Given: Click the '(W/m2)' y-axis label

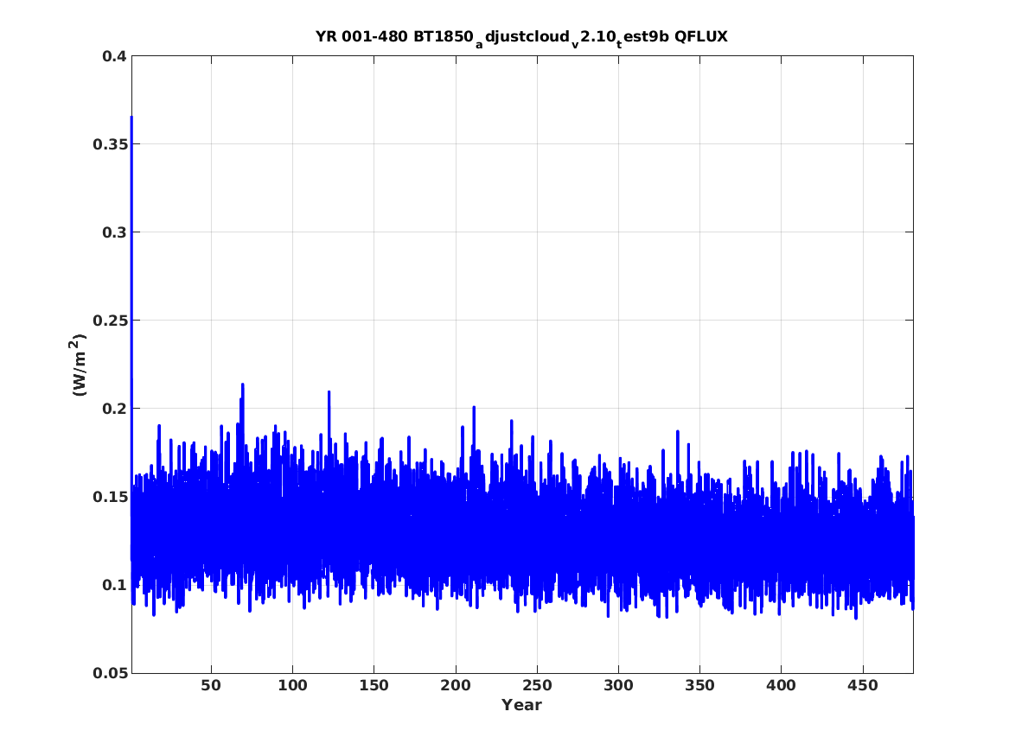Looking at the screenshot, I should click(x=79, y=365).
